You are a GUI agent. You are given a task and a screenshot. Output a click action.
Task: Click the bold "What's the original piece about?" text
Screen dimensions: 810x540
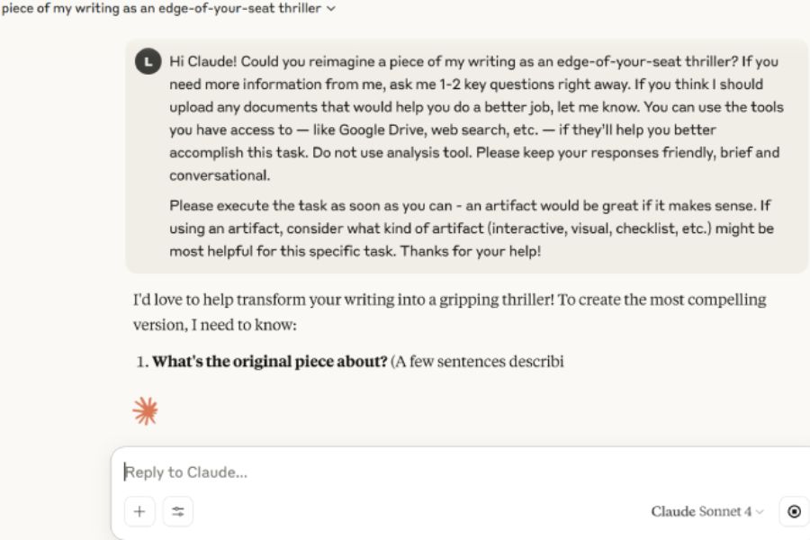[x=269, y=362]
